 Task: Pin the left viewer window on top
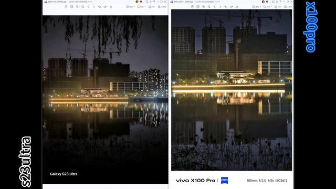[154, 2]
